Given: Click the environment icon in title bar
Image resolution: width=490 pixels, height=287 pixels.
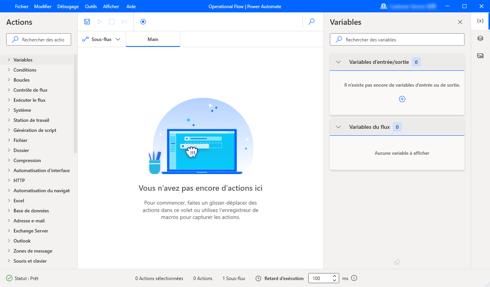Looking at the screenshot, I should tap(384, 6).
